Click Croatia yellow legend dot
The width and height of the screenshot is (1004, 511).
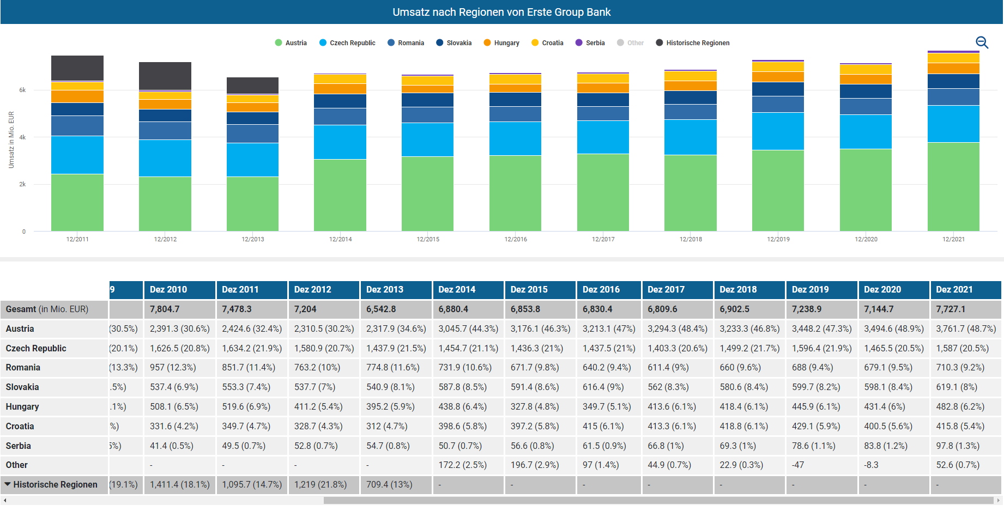coord(535,43)
